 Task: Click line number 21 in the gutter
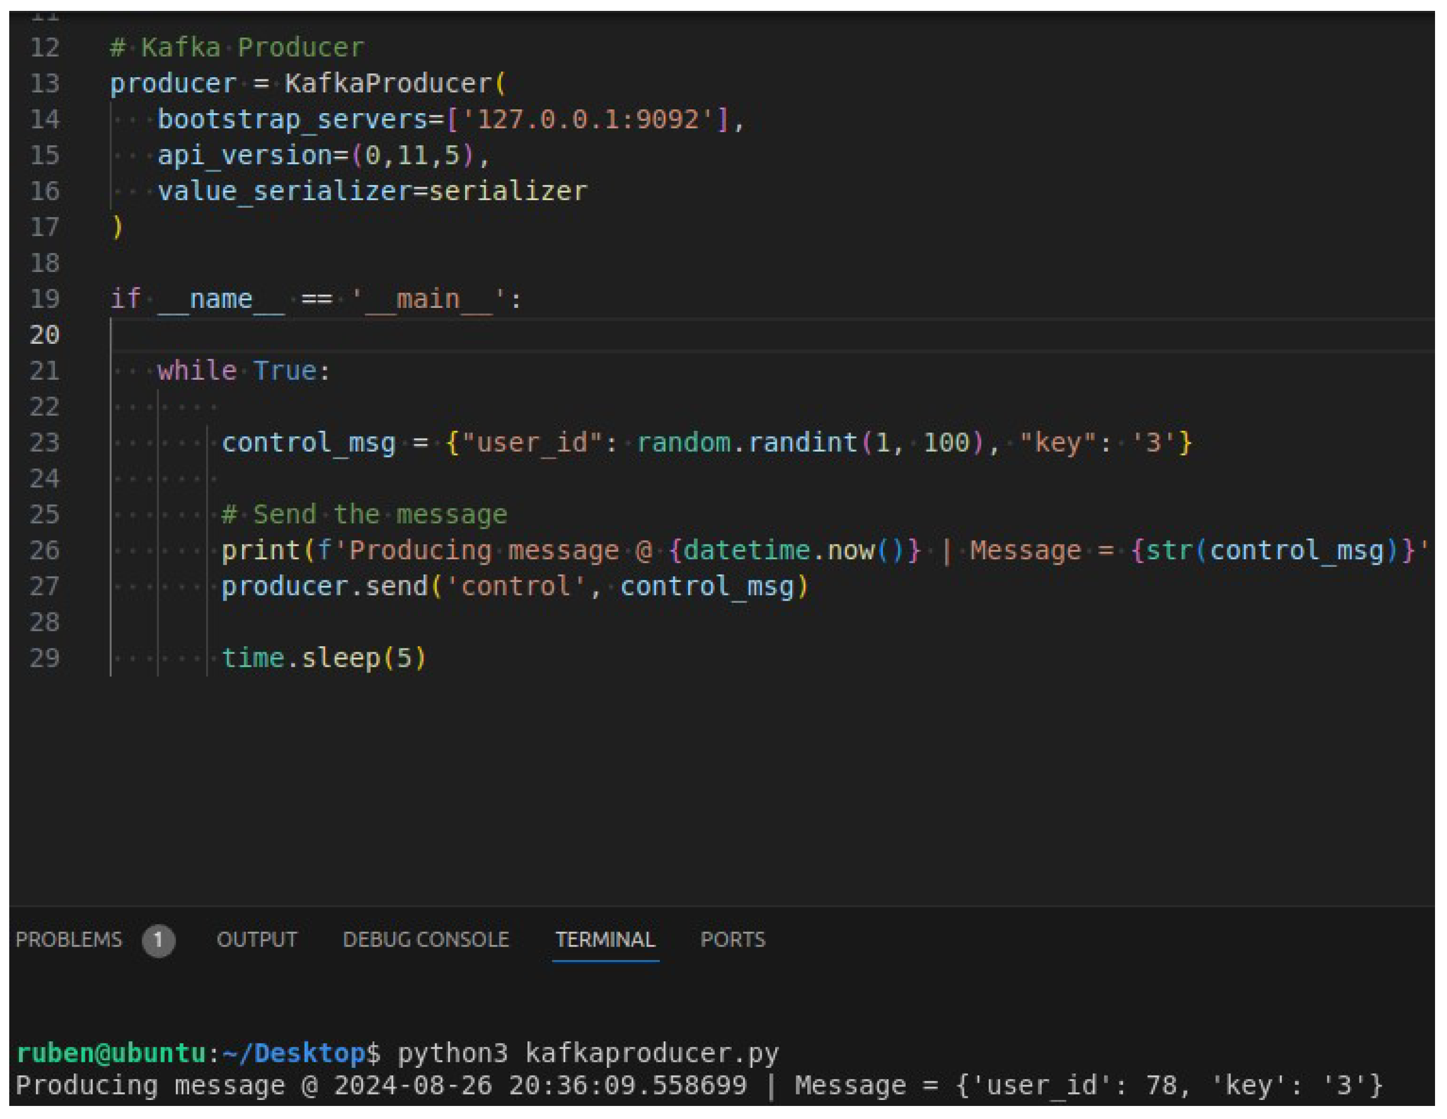pos(45,370)
